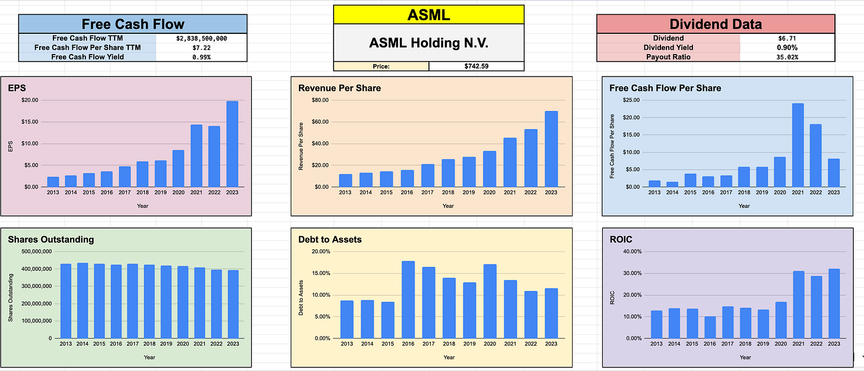Click the EPS chart title
The image size is (864, 371).
pos(17,88)
